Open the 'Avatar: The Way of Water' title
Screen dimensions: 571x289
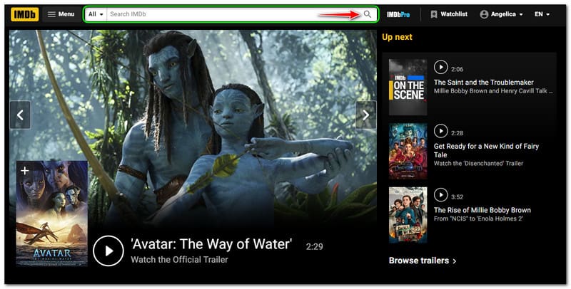click(211, 244)
